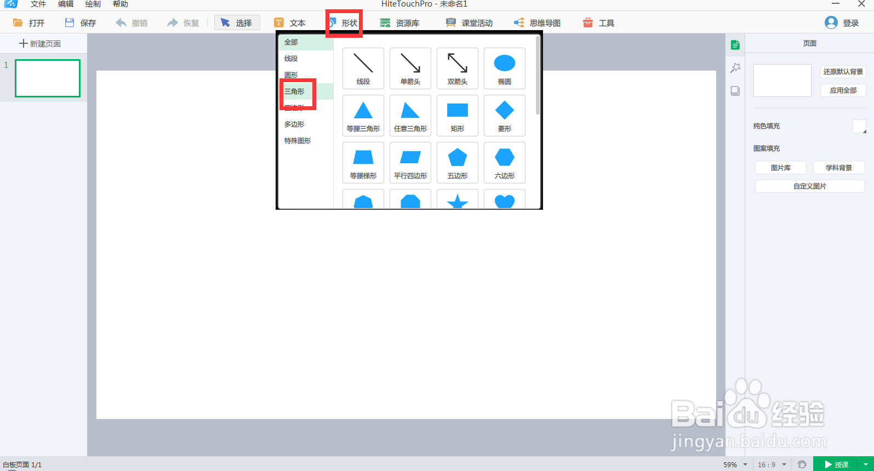Open the 图片库 image library

[781, 168]
